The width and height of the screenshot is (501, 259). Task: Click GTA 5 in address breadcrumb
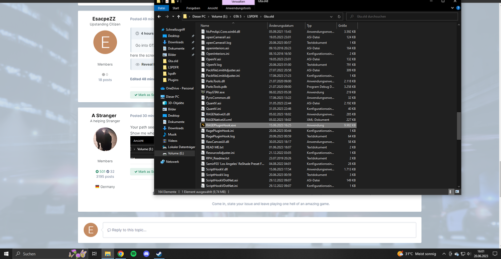coord(238,17)
